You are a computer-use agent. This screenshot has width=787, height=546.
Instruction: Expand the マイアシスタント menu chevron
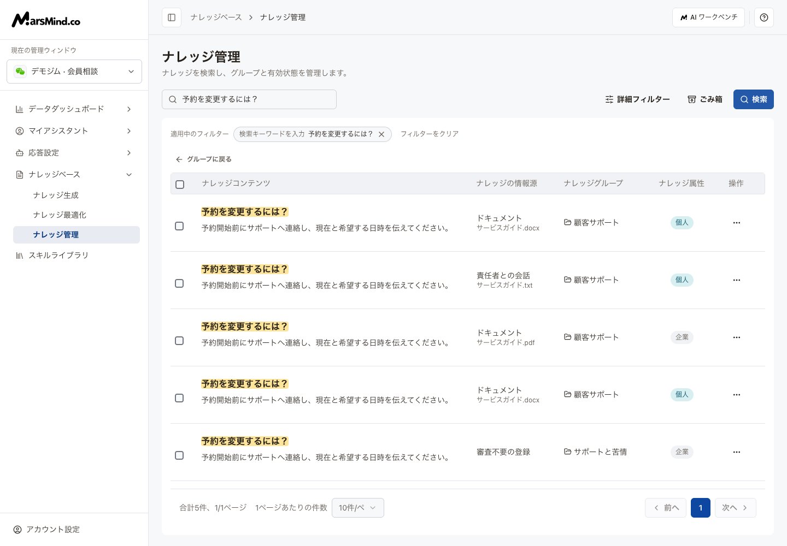[x=129, y=131]
